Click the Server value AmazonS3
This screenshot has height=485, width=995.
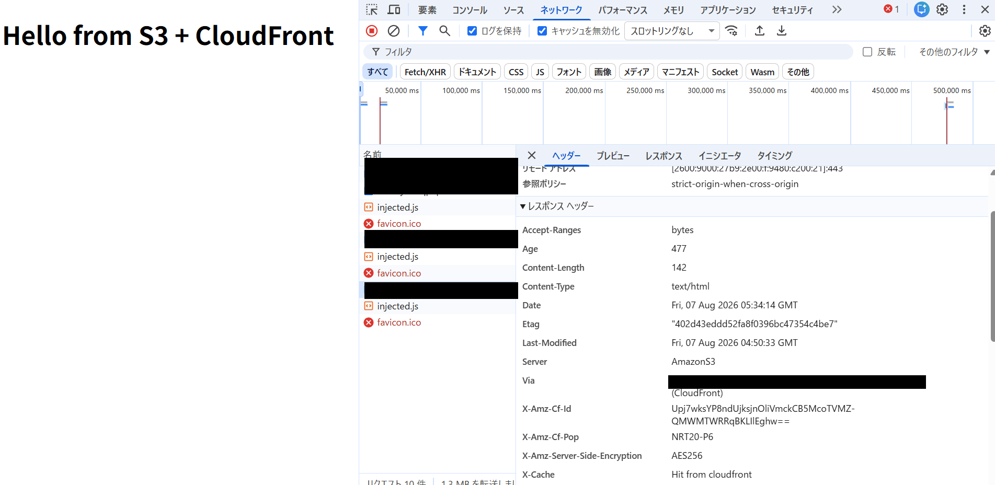click(x=693, y=362)
